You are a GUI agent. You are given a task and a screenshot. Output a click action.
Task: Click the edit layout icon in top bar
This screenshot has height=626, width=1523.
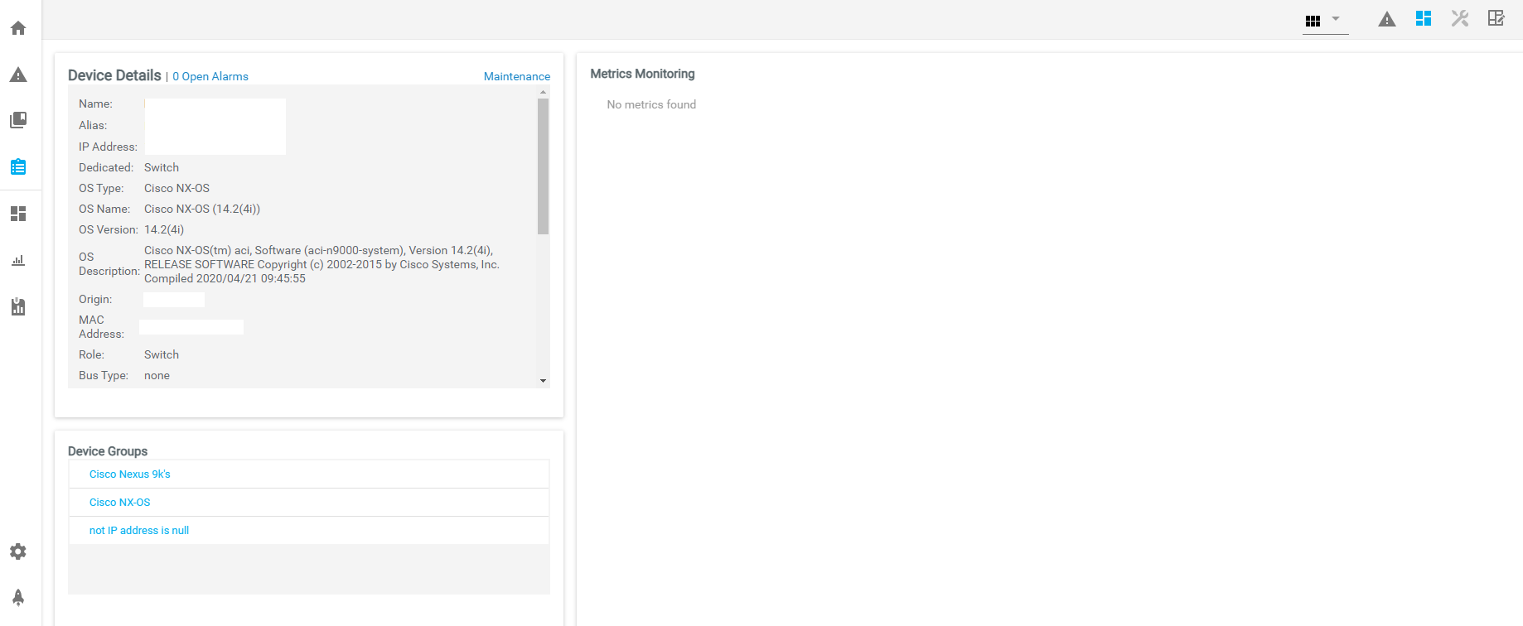click(1496, 17)
